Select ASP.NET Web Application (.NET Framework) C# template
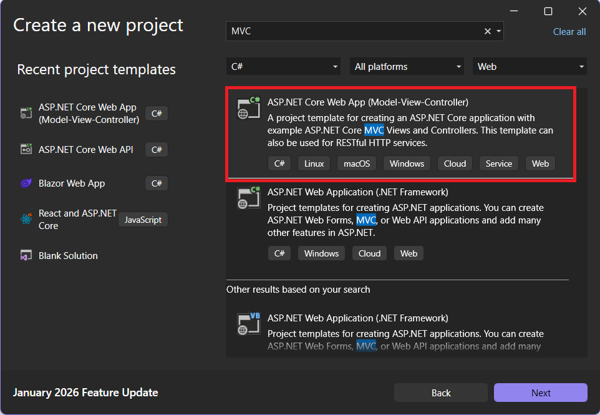Screen dimensions: 600x415 357,192
